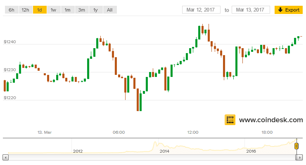Screen dimensions: 306x165
Task: Open the www.coindesk.com link
Action: (x=270, y=120)
